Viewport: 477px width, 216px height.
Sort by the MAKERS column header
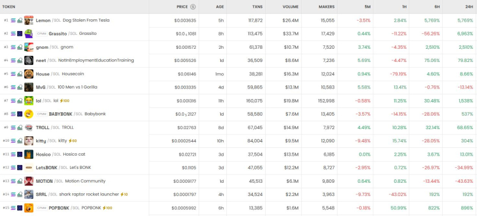point(327,7)
